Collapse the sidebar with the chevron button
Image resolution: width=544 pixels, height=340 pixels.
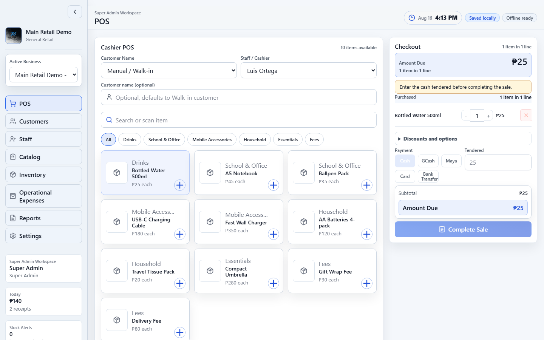(75, 12)
